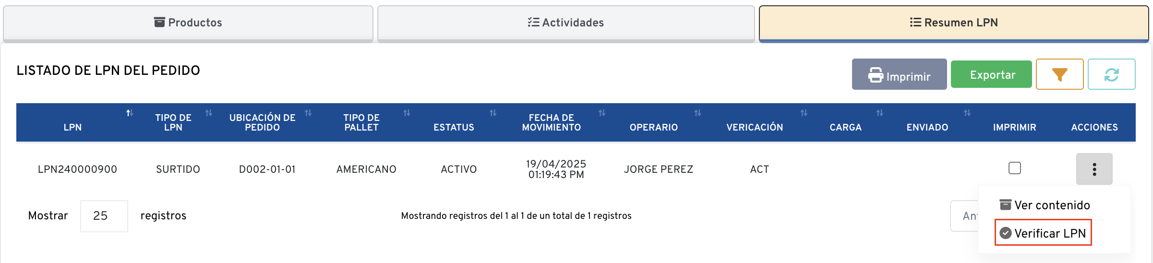Sort by Operario column arrows
The image size is (1153, 263).
pos(697,113)
